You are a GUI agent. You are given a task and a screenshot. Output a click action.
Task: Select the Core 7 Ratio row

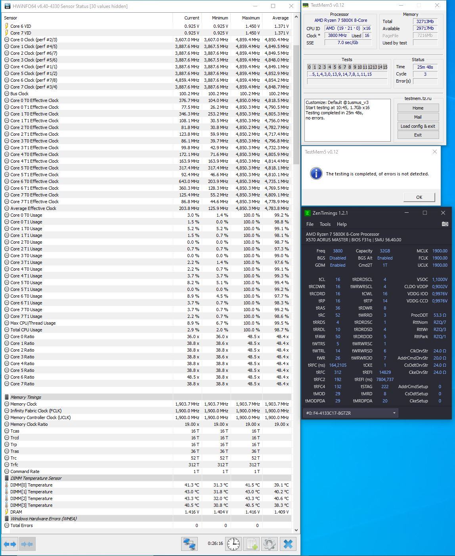click(147, 384)
